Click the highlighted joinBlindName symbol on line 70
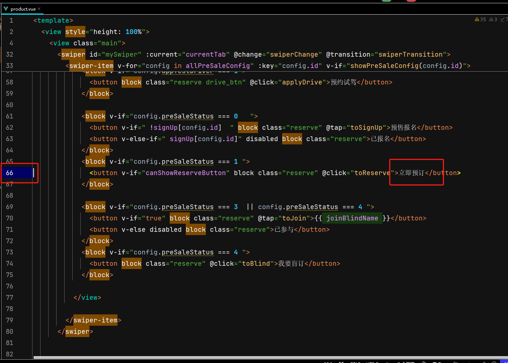Screen dimensions: 508x363 tap(352, 218)
